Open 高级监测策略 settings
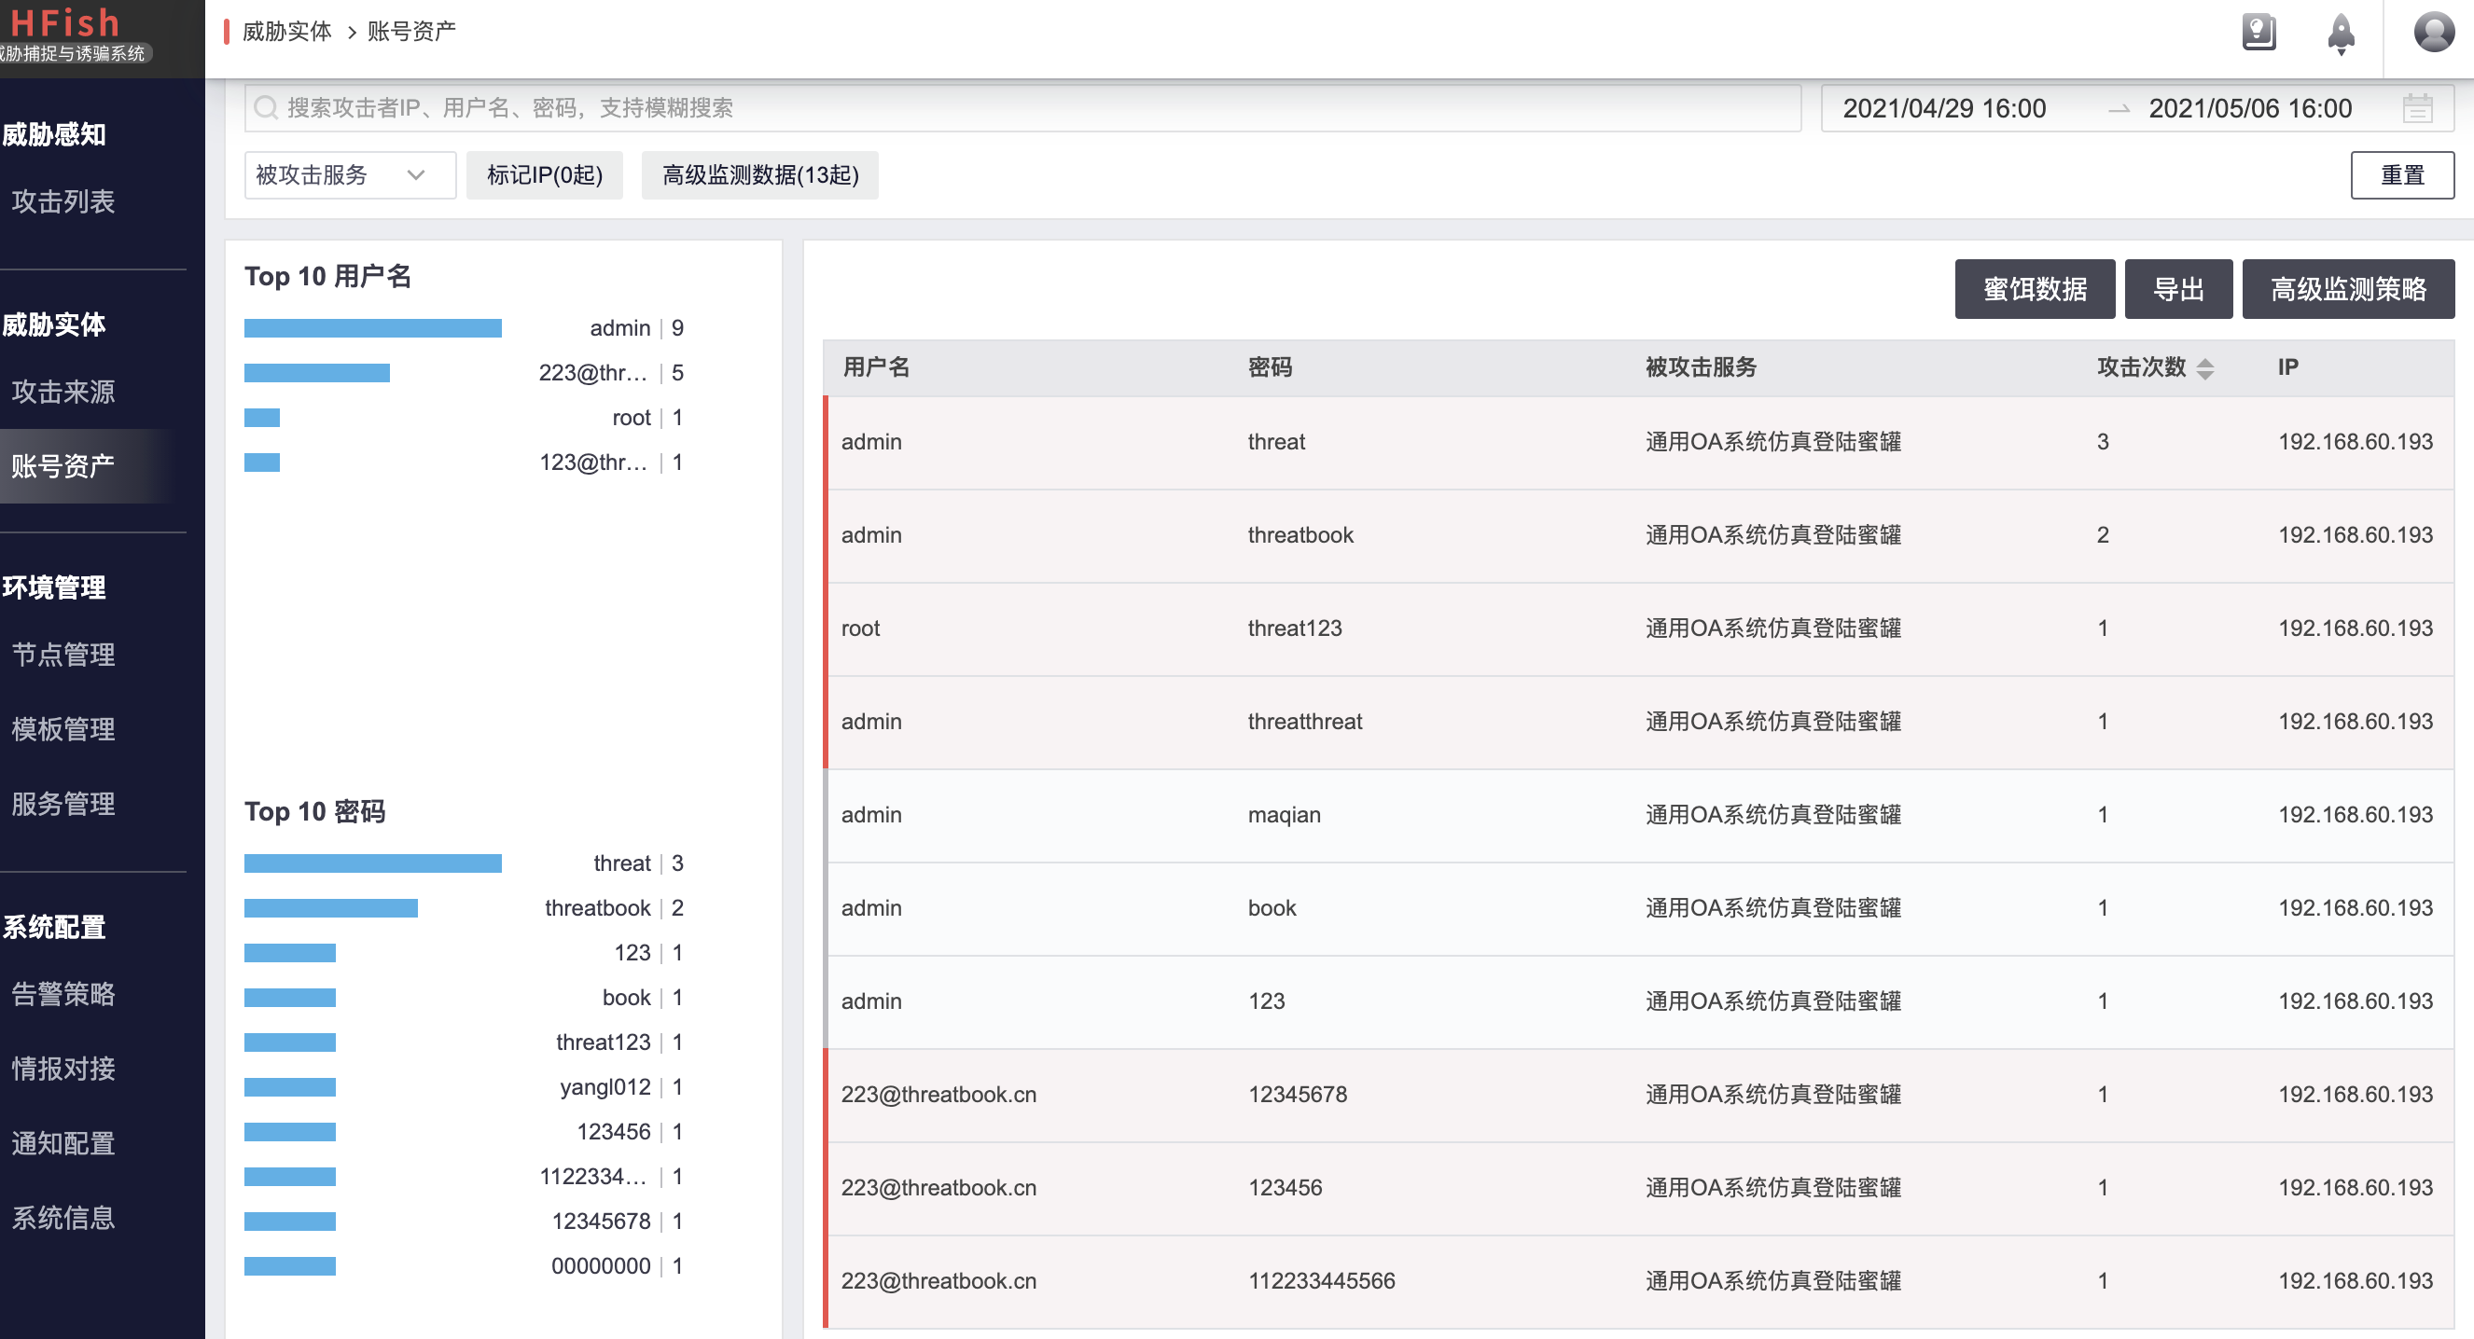The height and width of the screenshot is (1339, 2474). [2348, 289]
